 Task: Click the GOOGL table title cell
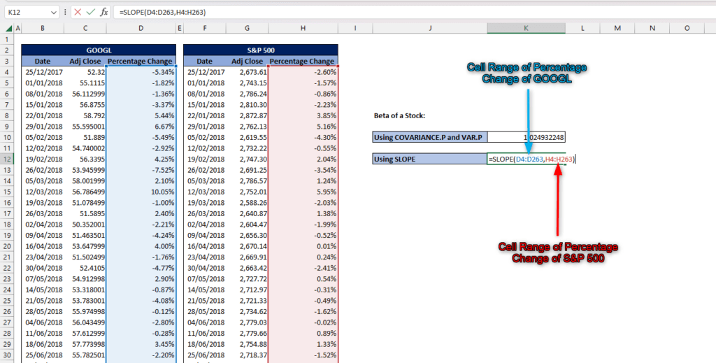[99, 50]
